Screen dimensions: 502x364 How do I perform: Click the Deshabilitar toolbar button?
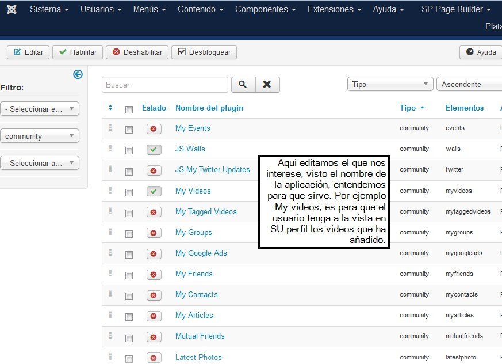pos(137,52)
